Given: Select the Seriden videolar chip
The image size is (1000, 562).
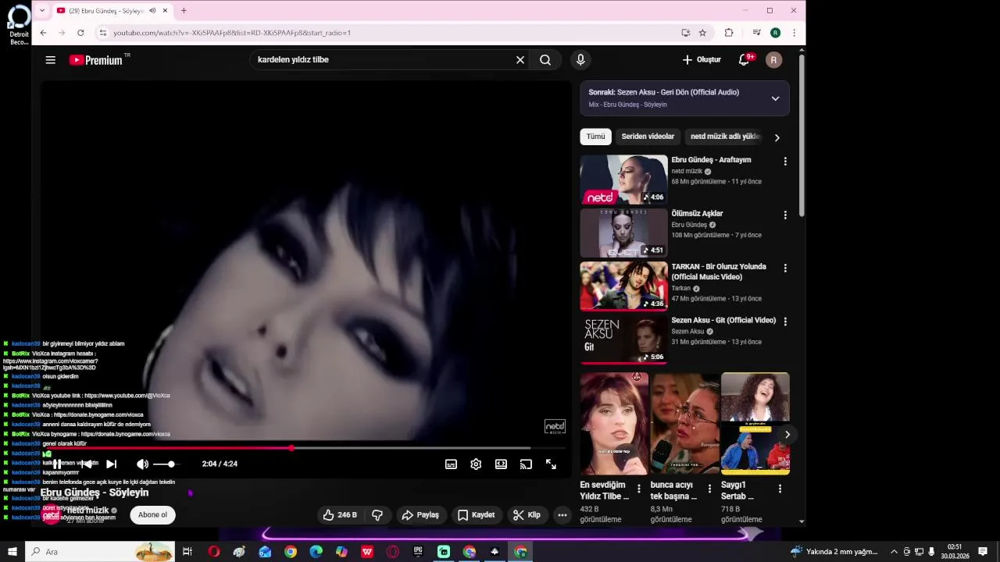Looking at the screenshot, I should point(648,137).
